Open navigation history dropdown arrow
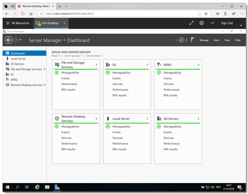 click(20, 40)
